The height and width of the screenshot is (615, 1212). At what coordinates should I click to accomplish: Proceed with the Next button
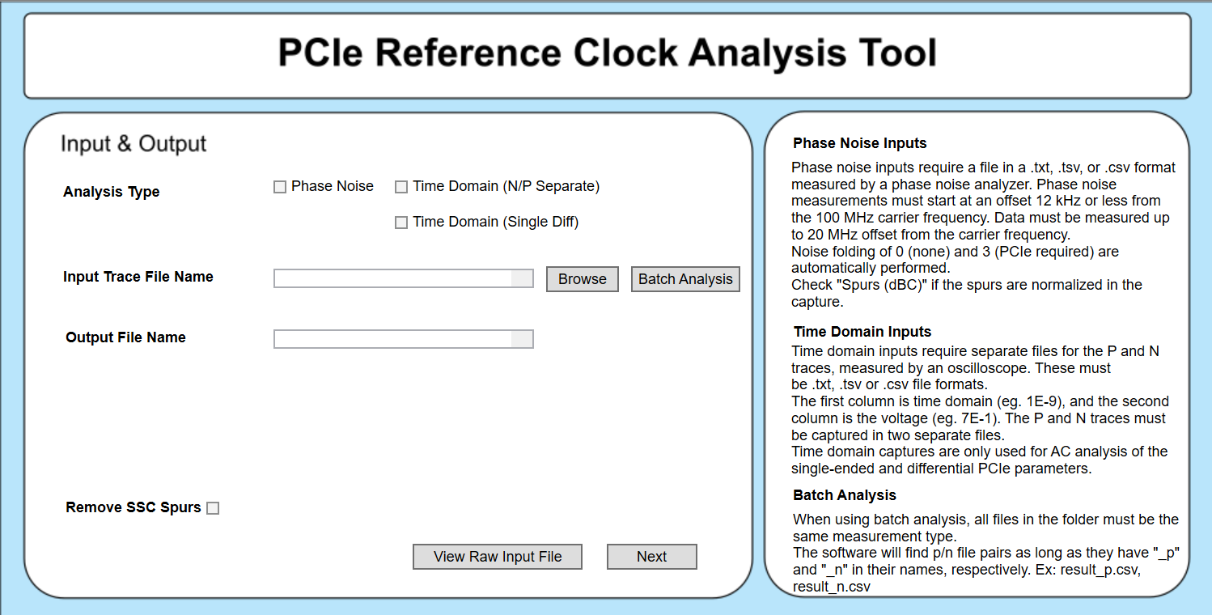651,557
